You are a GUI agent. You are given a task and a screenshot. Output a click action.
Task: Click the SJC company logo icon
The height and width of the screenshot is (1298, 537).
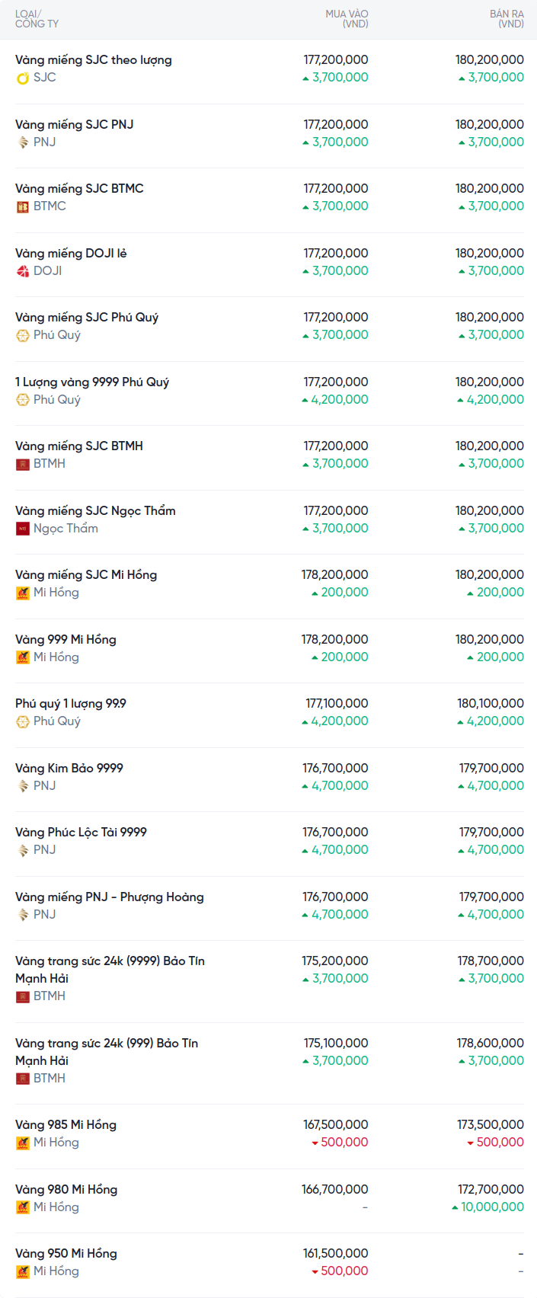(x=23, y=78)
